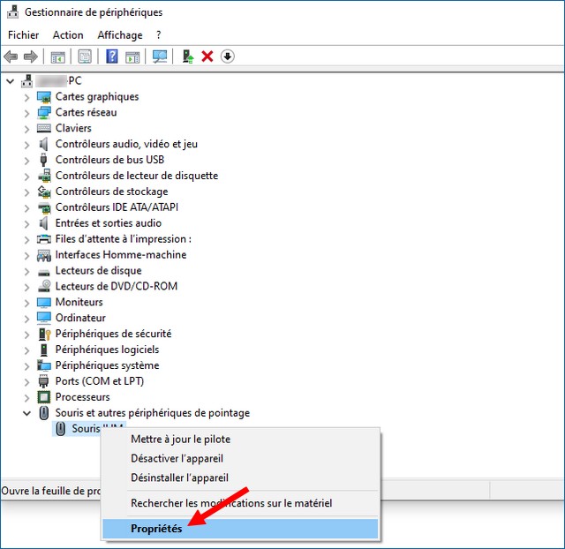This screenshot has height=549, width=565.
Task: Choose Désactiver l'appareil in context menu
Action: [177, 459]
